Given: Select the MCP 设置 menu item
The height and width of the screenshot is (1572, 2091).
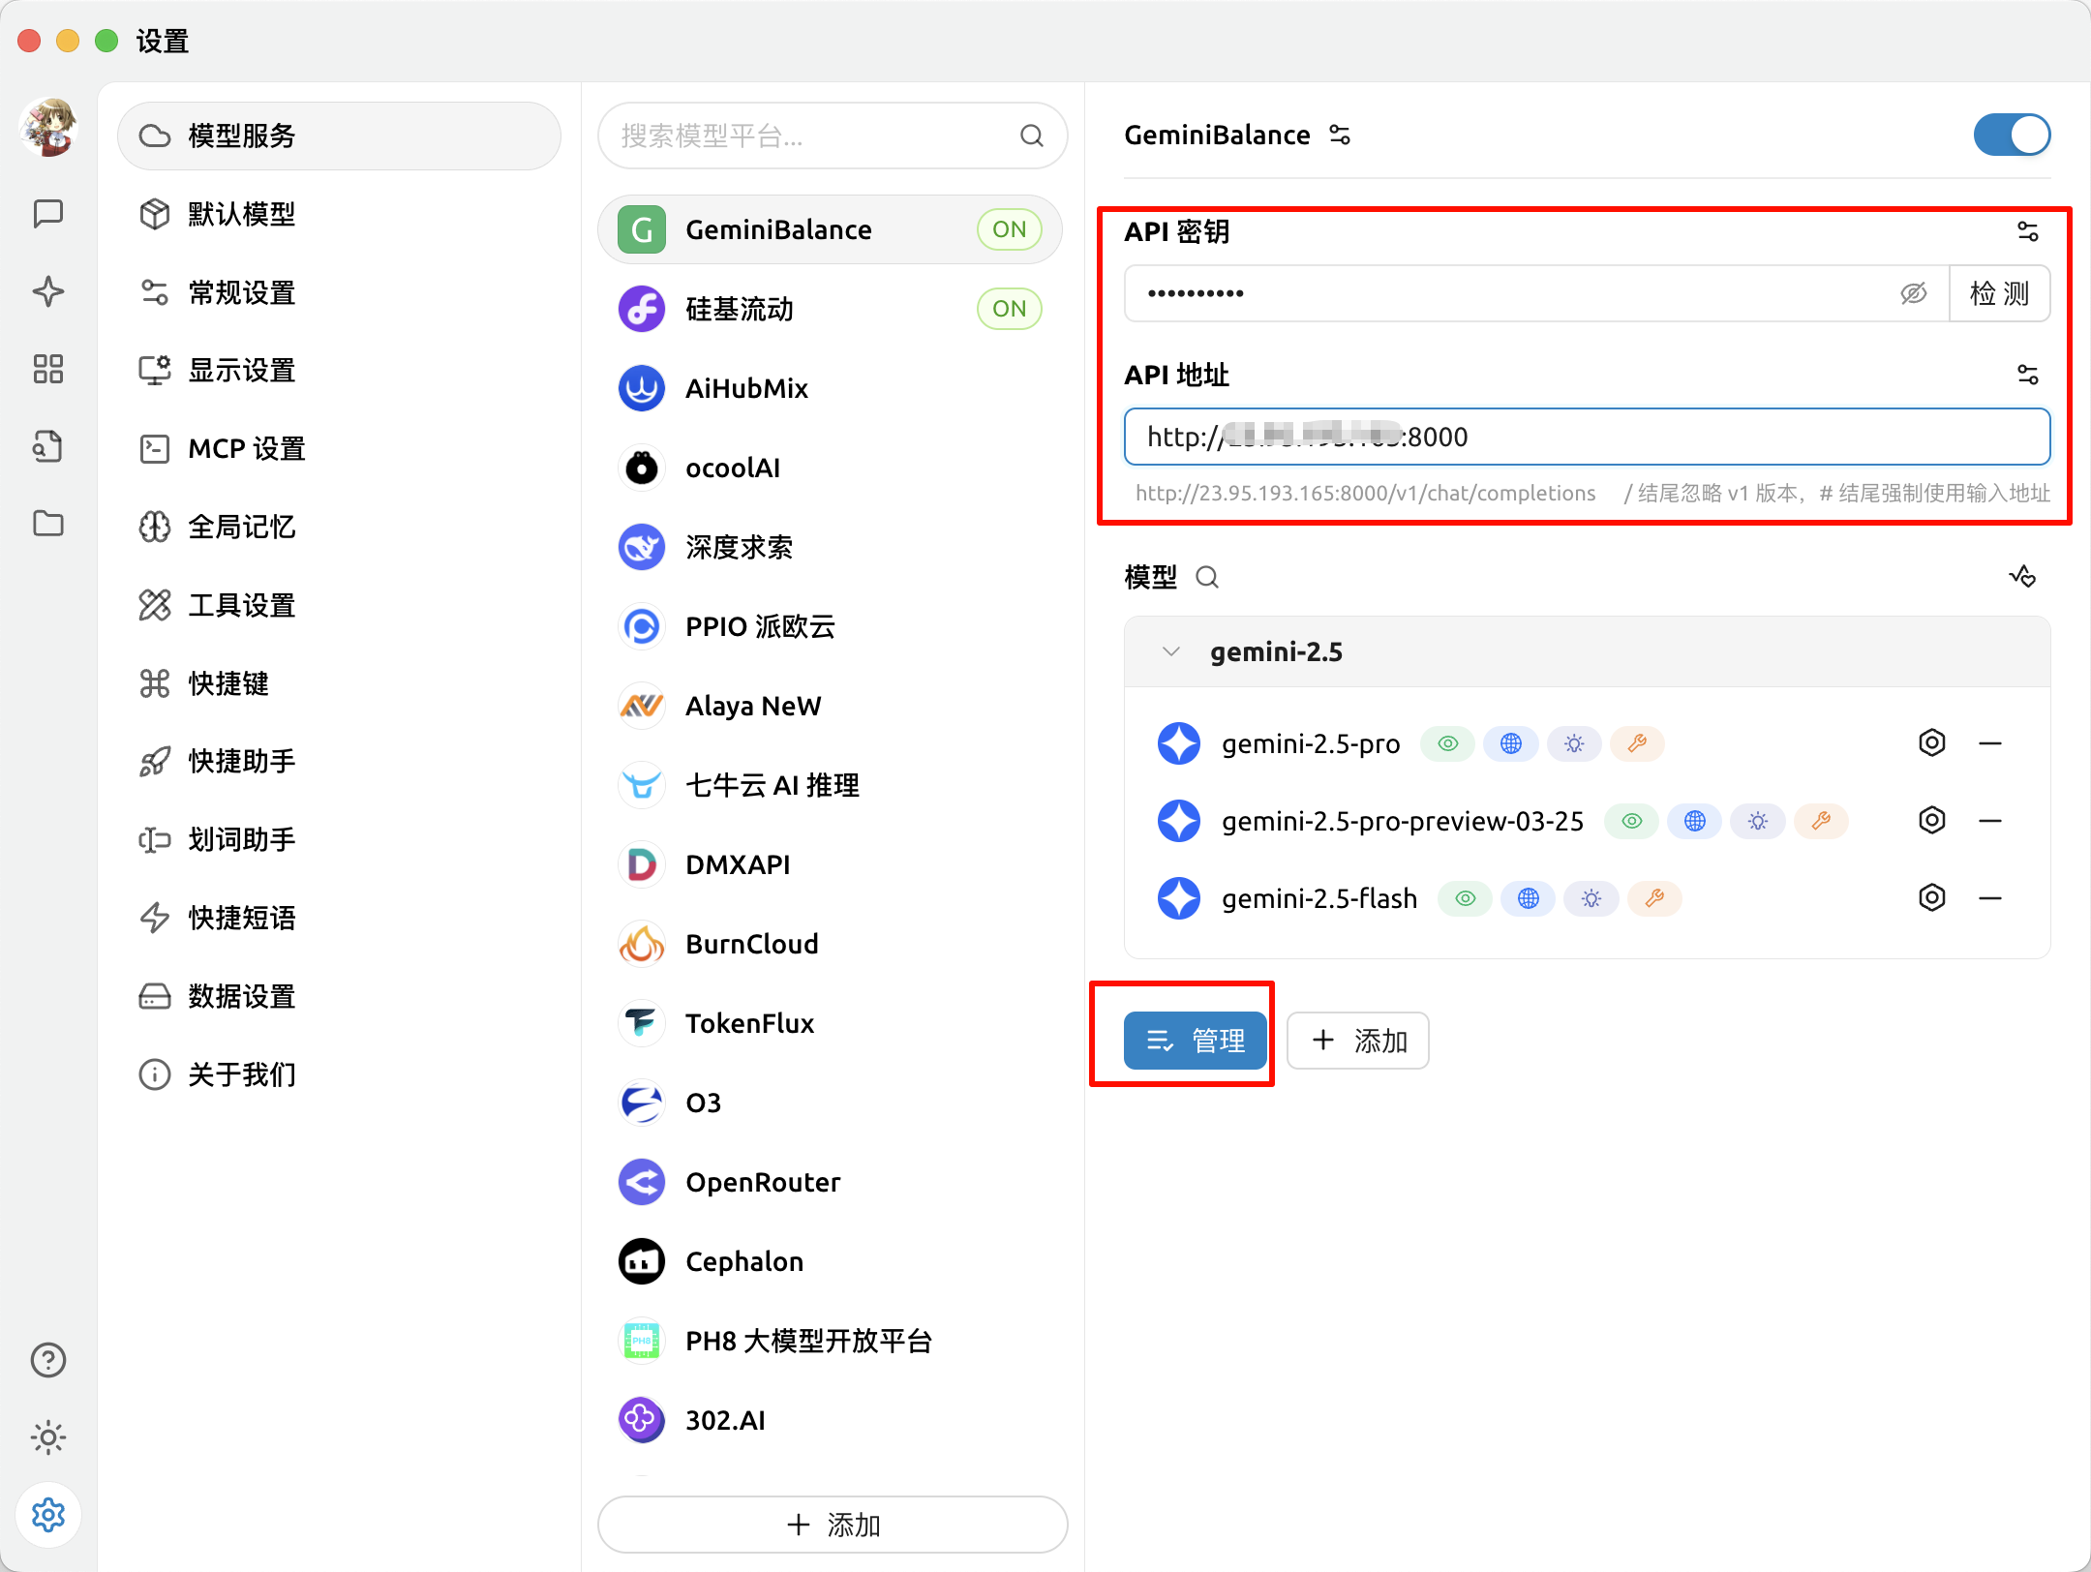Looking at the screenshot, I should tap(246, 449).
